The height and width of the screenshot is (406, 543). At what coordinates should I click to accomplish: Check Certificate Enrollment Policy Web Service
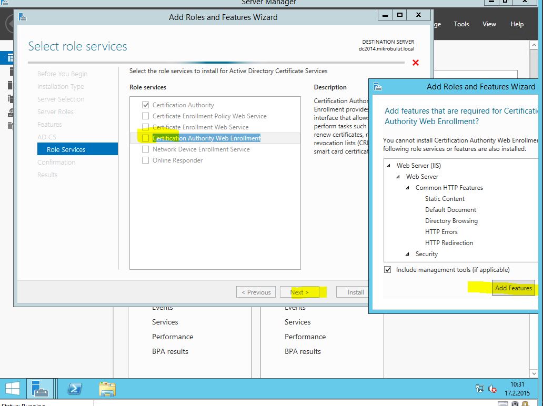click(x=145, y=116)
